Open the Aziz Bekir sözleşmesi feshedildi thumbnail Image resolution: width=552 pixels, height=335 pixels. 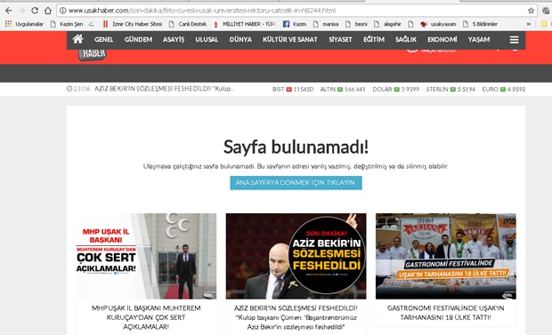[296, 256]
